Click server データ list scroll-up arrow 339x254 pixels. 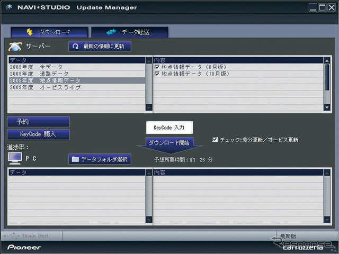point(149,61)
